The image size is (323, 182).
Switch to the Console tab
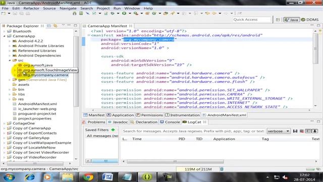tap(170, 122)
